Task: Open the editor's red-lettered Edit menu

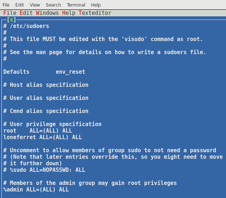Action: (x=26, y=13)
